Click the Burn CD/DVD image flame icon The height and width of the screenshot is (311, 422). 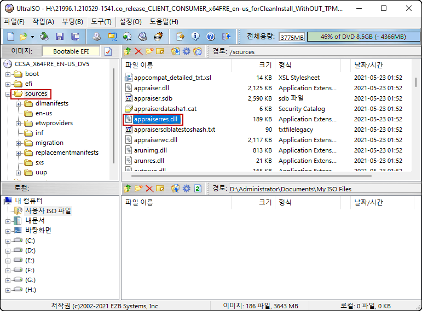pos(158,37)
